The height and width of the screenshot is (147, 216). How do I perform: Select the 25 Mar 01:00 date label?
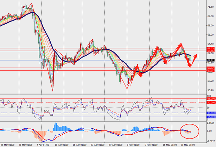[x=7, y=145]
